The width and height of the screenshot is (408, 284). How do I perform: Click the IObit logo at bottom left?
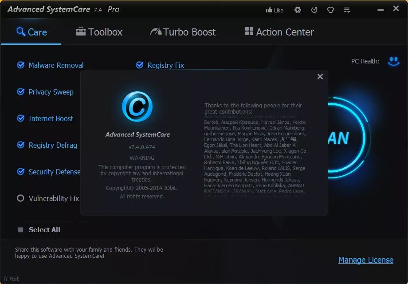(12, 279)
